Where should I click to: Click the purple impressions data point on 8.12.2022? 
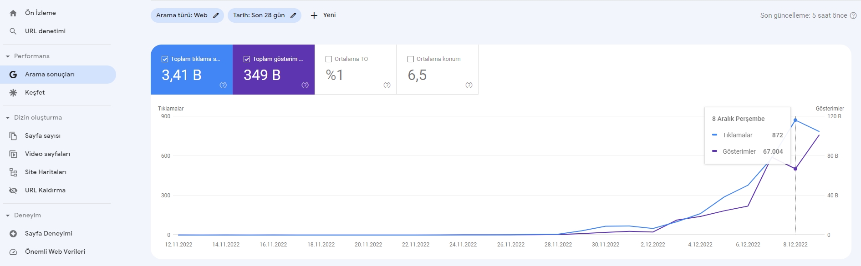tap(795, 169)
